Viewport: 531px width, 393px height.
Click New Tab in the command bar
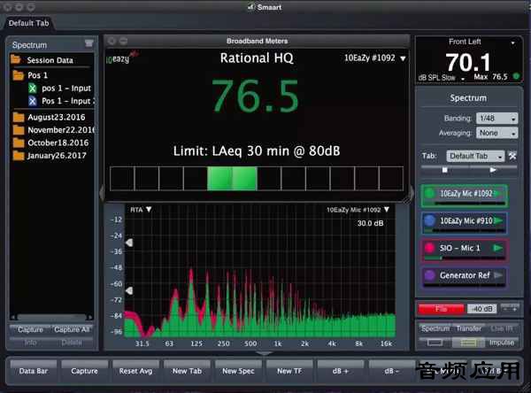click(x=187, y=371)
